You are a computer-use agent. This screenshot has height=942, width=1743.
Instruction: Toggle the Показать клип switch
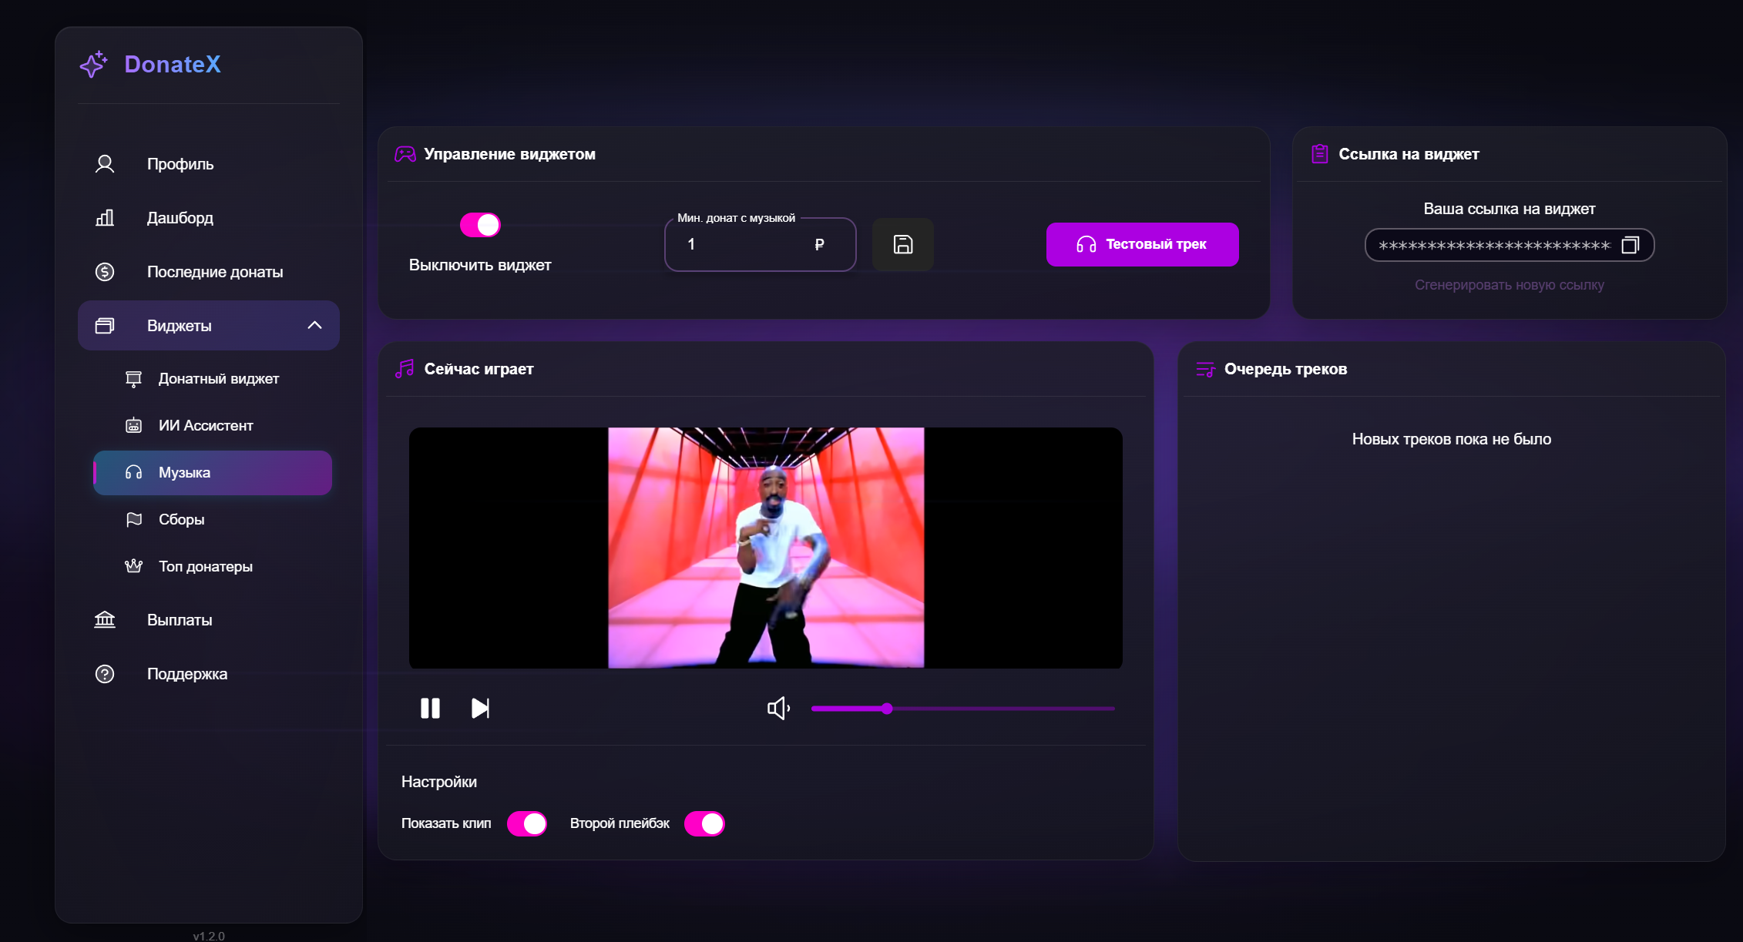tap(527, 824)
